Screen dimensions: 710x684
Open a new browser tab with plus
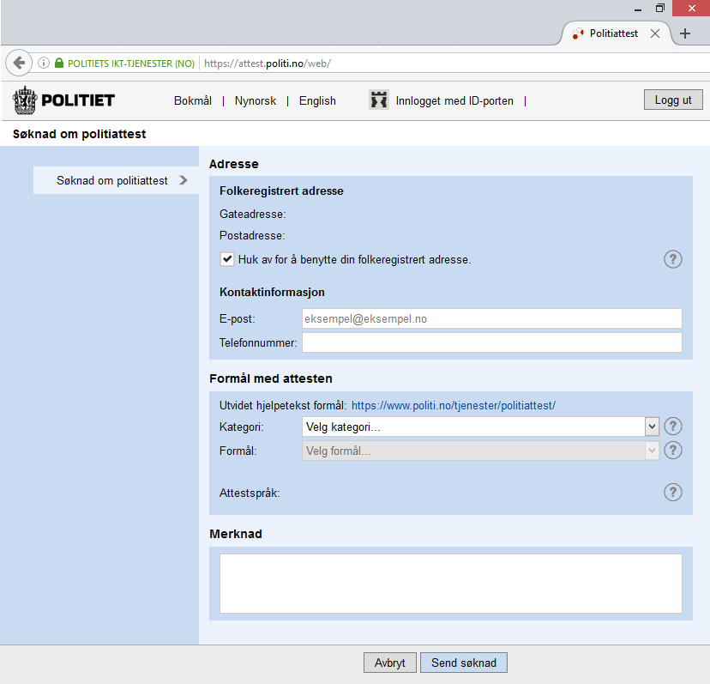pos(685,33)
